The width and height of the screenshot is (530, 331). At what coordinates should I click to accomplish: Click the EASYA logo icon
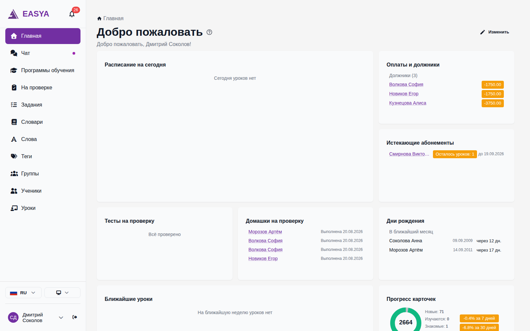coord(13,14)
